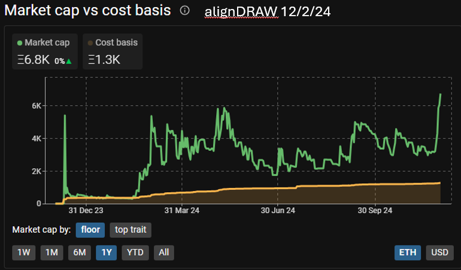Select market cap by floor
This screenshot has width=461, height=270.
point(90,230)
